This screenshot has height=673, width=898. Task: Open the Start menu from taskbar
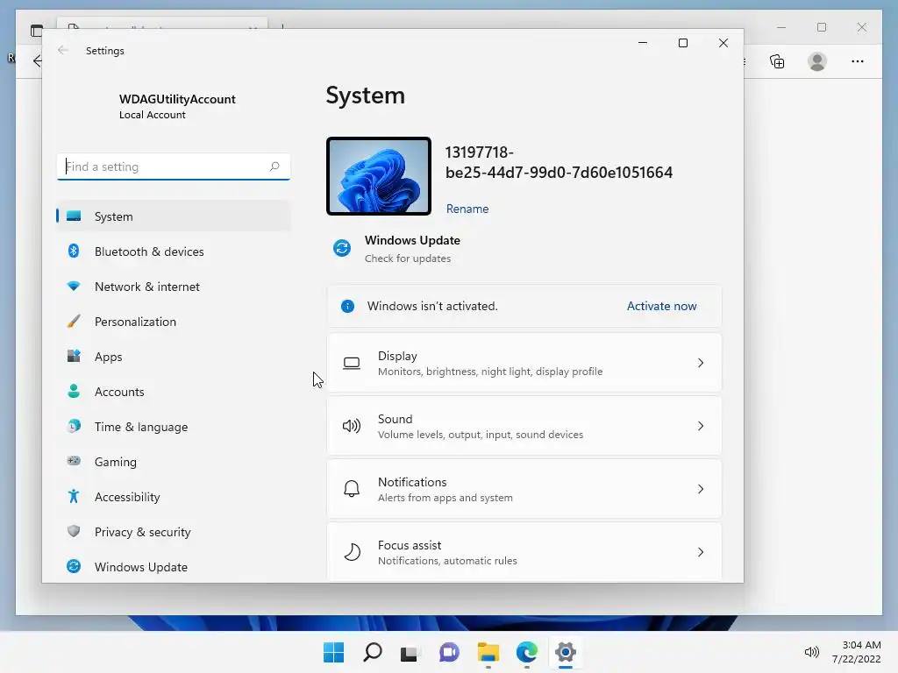pos(334,652)
